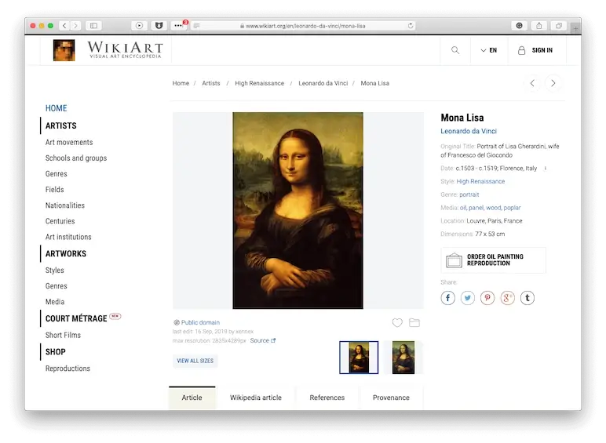The height and width of the screenshot is (443, 606).
Task: Select Media in sidebar
Action: (54, 302)
